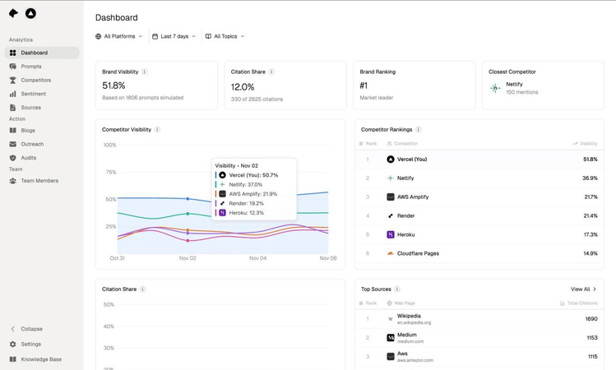Click the info icon on Citation Share card

point(271,72)
